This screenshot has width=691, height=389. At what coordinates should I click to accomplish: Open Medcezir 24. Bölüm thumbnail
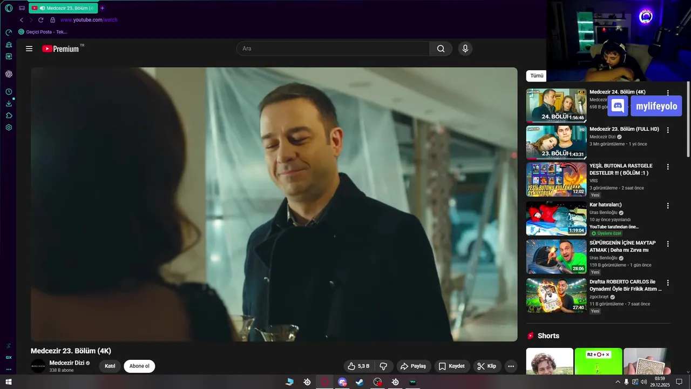(x=556, y=105)
